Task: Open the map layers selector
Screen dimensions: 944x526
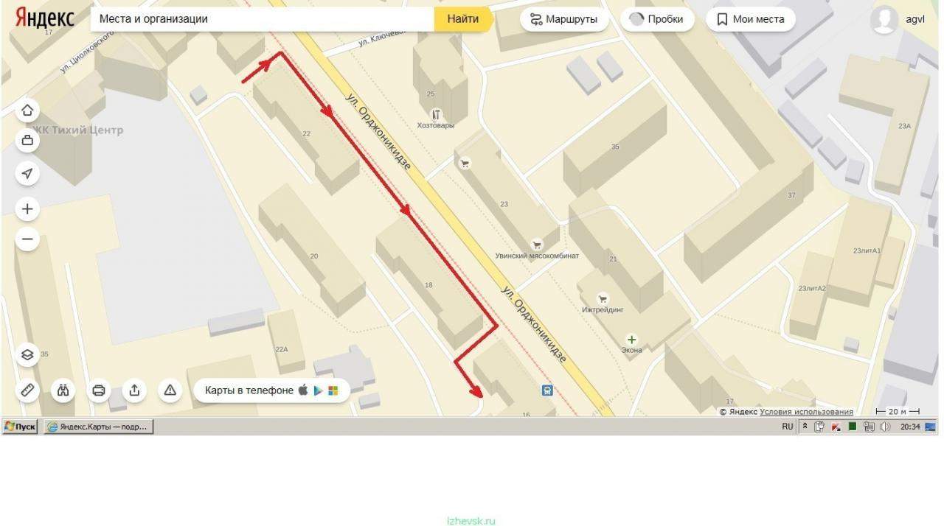Action: coord(27,355)
